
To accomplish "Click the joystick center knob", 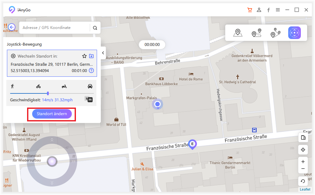I will [52, 161].
